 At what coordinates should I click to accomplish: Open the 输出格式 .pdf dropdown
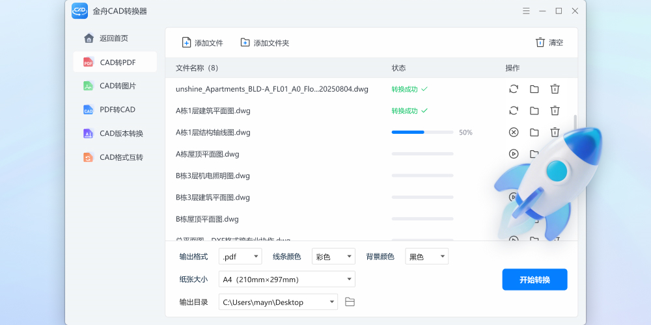(240, 257)
